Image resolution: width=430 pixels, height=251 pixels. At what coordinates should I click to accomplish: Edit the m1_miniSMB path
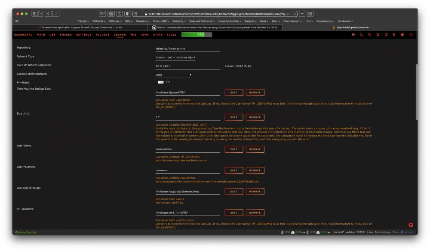233,213
